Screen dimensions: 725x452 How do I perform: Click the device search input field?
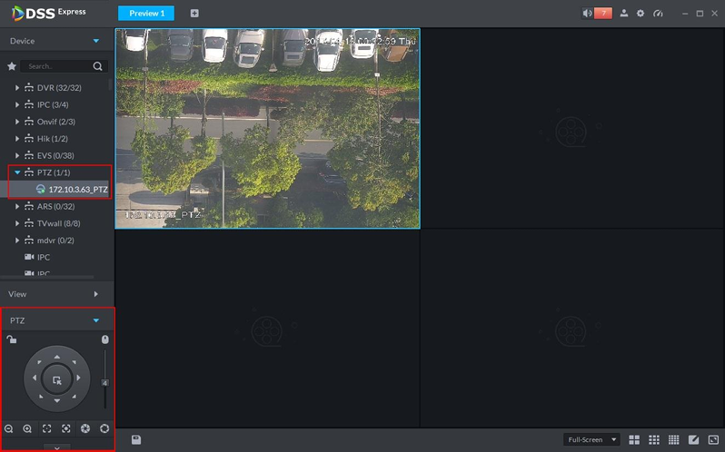59,66
